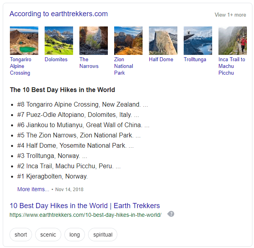Click the 'Tongariro Alpine Crossing' caption link
Screen dimensions: 254x248
point(20,66)
